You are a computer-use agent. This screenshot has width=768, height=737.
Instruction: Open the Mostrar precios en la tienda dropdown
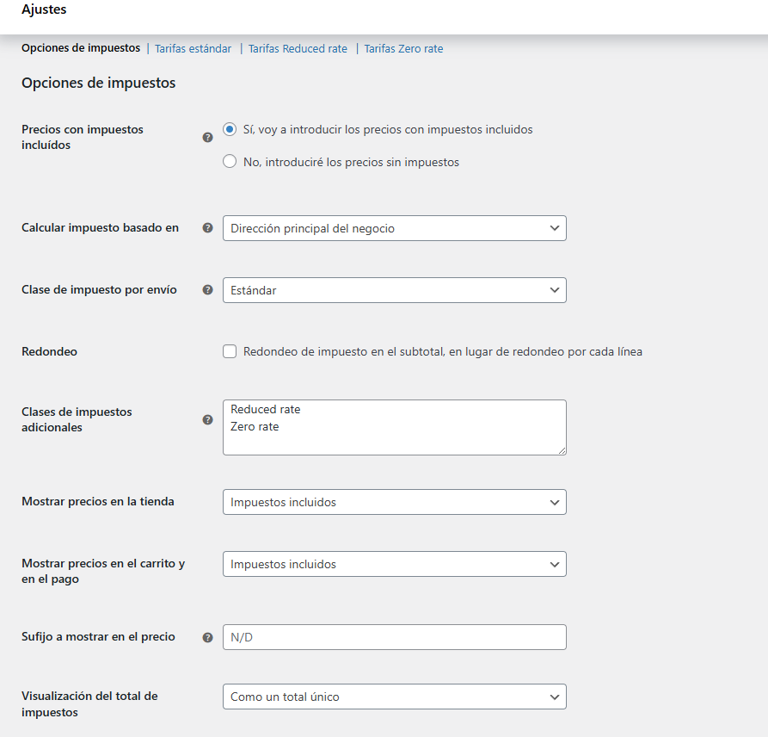coord(394,502)
